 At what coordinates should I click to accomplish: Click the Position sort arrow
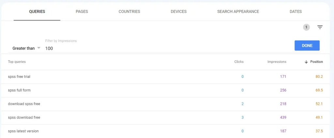pos(306,62)
